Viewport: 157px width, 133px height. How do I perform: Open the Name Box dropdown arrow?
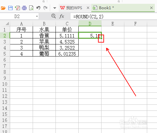point(37,17)
